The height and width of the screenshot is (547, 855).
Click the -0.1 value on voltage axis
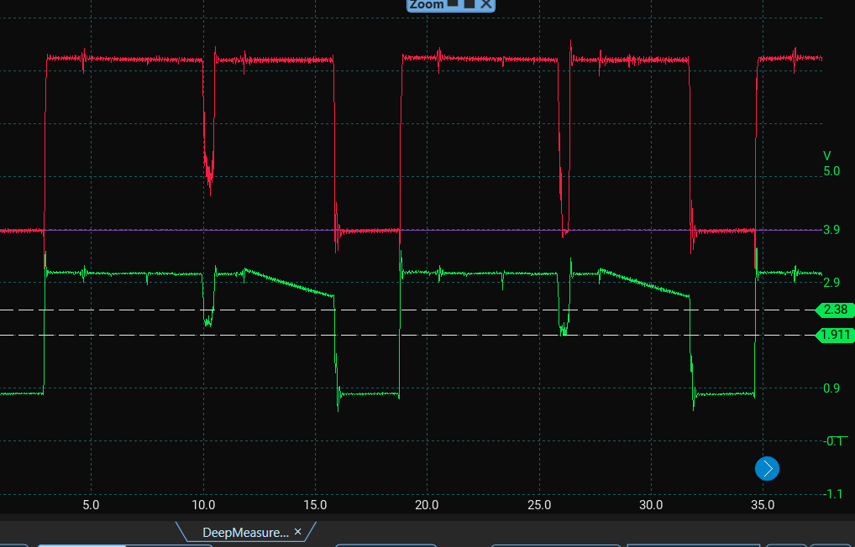tap(832, 440)
